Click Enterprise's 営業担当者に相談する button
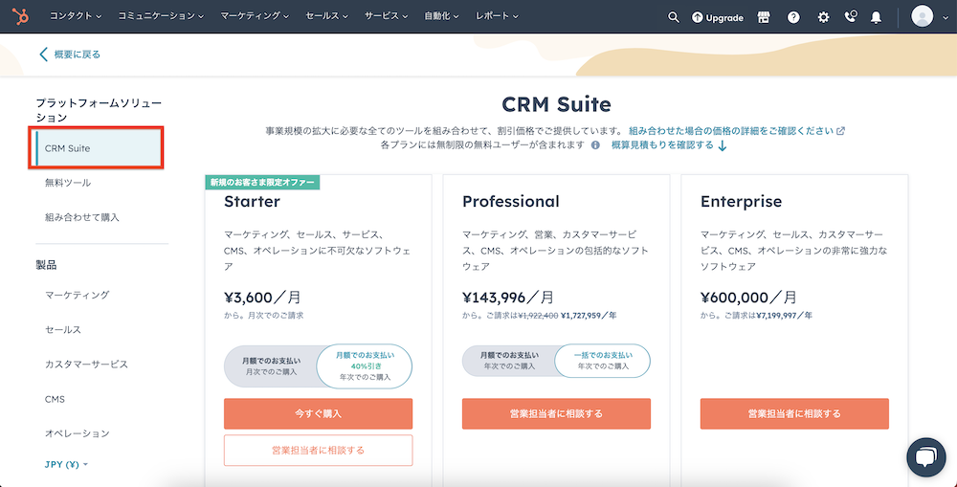The image size is (957, 487). pyautogui.click(x=794, y=413)
